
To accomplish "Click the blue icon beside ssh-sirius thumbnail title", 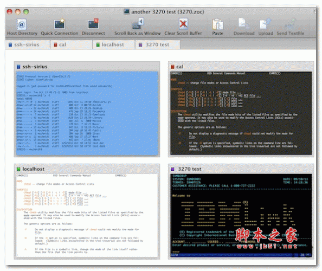I will pos(18,67).
